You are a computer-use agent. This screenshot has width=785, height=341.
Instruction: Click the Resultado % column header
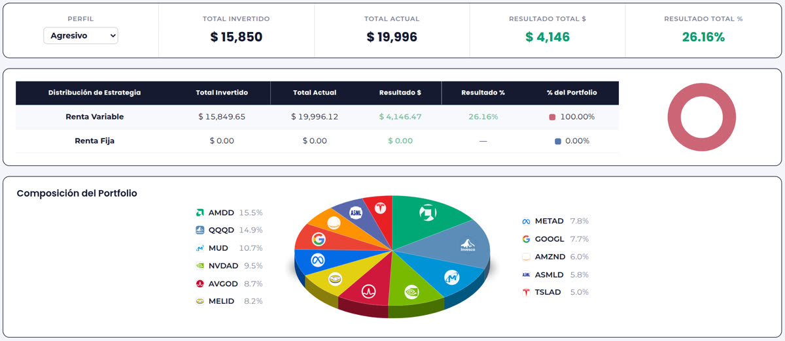click(x=483, y=93)
